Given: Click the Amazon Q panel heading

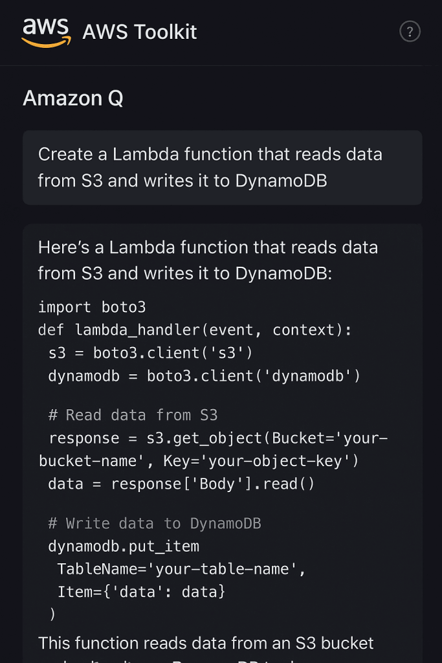Looking at the screenshot, I should 72,99.
